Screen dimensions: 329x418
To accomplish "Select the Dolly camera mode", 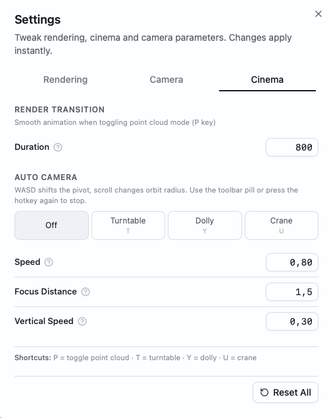I will (x=205, y=225).
